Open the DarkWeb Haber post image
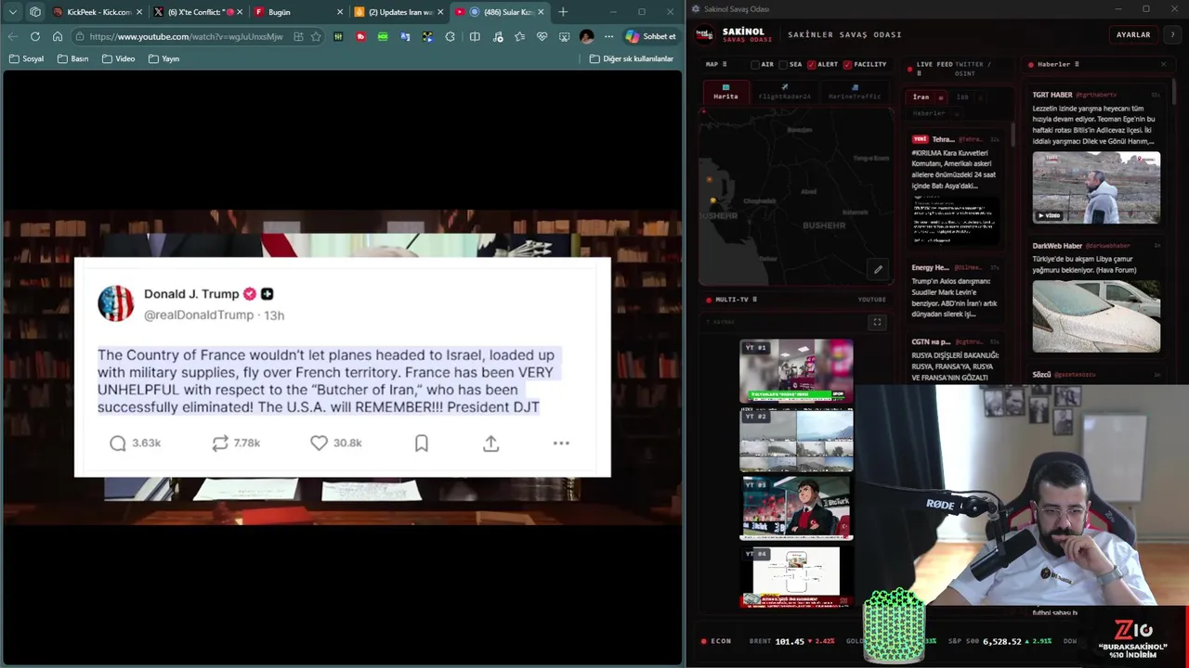 (1096, 316)
